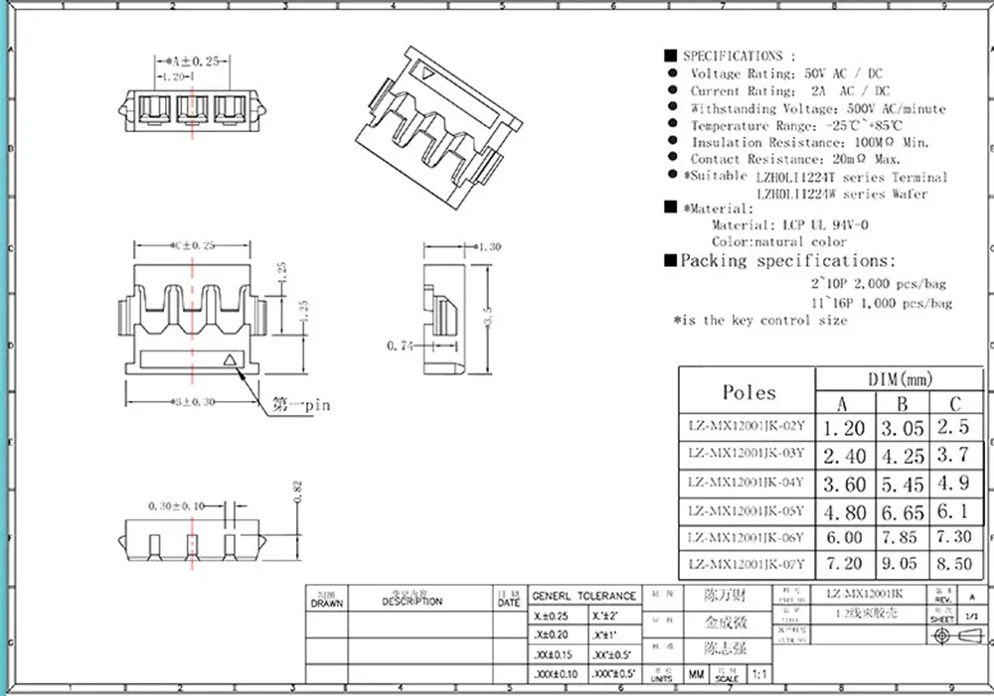This screenshot has width=994, height=696.
Task: Select "Contact Resistance: 20mΩ Max." text
Action: (x=795, y=159)
